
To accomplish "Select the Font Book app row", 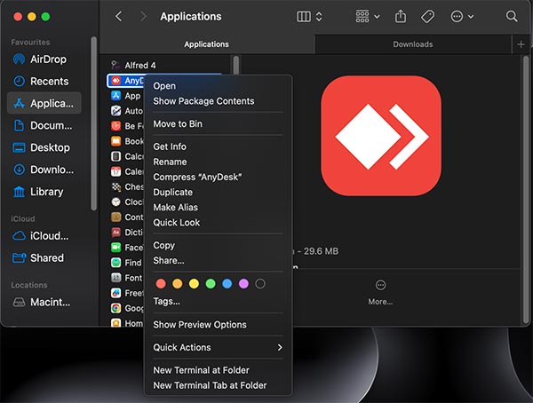I will click(126, 278).
